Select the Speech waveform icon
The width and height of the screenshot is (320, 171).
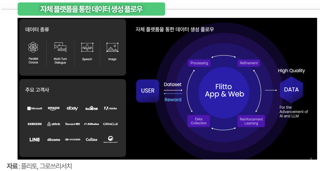tap(87, 47)
